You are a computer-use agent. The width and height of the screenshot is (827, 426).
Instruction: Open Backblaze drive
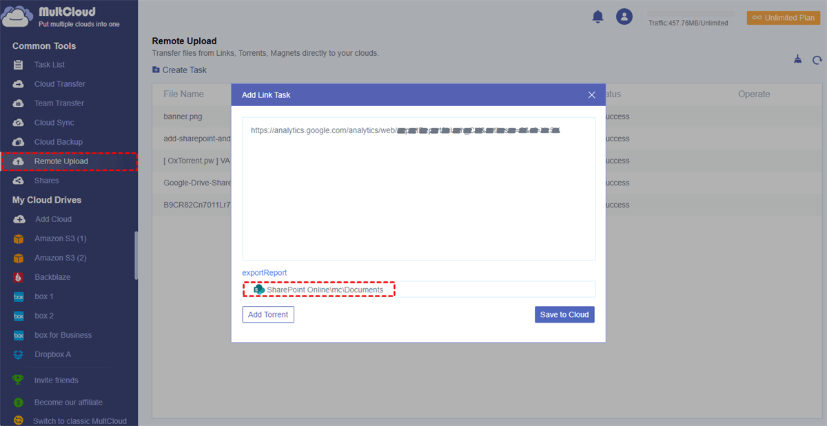click(52, 277)
